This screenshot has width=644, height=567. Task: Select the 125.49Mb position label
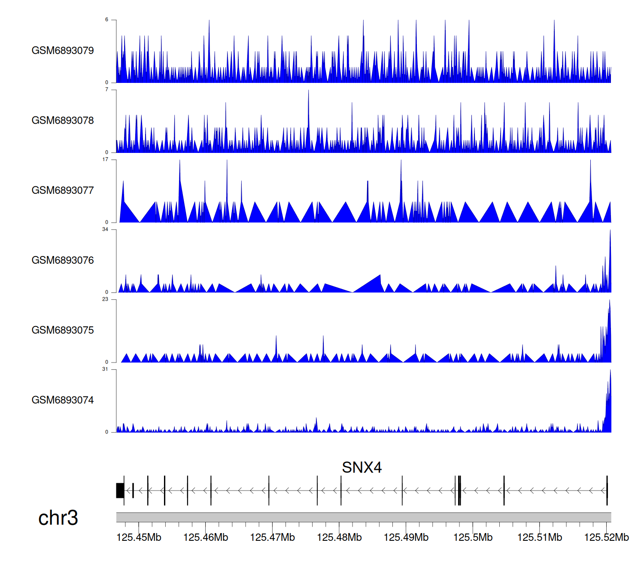406,537
